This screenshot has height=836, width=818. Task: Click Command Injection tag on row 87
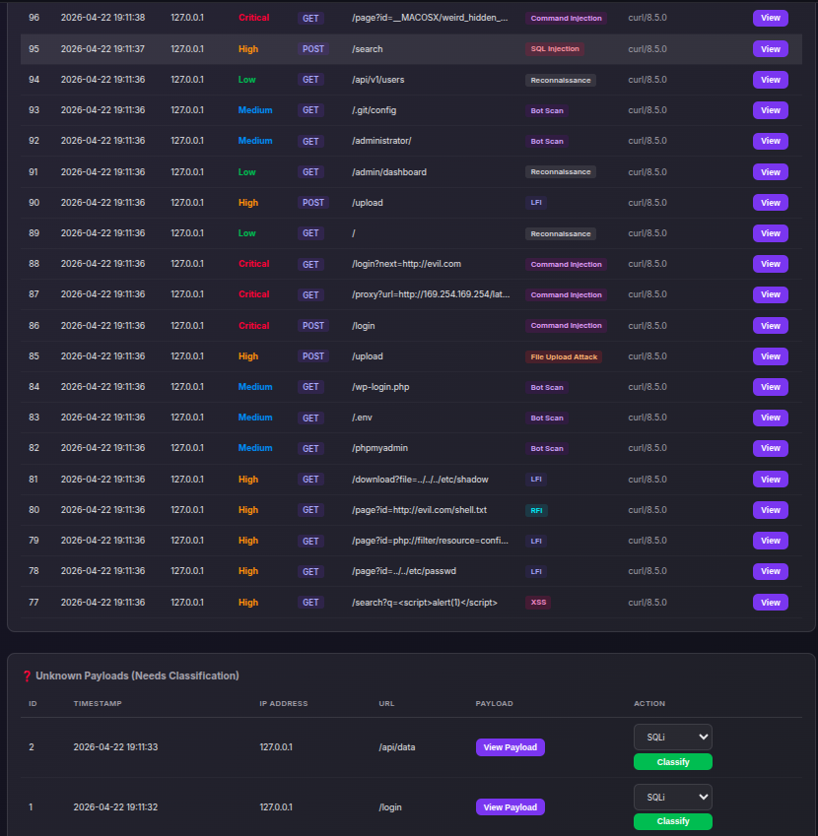pos(566,294)
